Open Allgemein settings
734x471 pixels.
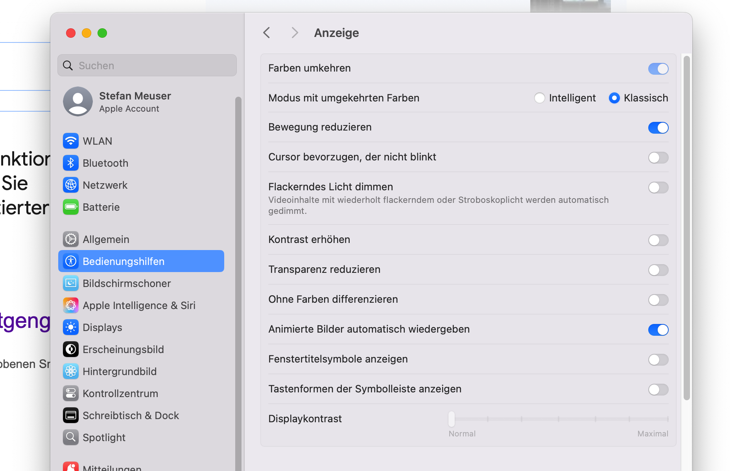[x=141, y=239]
